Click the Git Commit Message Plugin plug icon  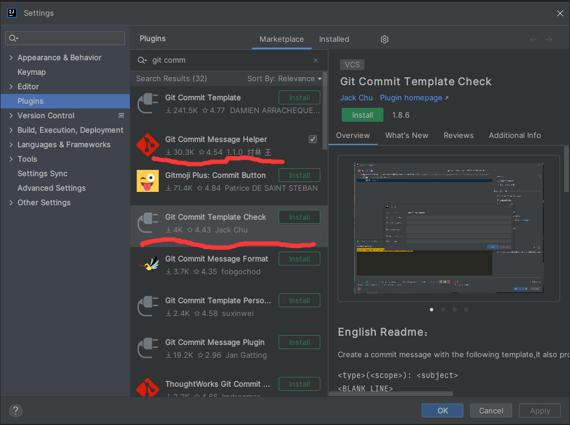148,348
